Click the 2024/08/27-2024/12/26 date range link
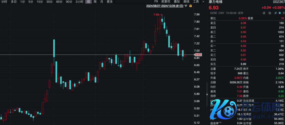Screen dimensions: 285x125 [x=165, y=6]
